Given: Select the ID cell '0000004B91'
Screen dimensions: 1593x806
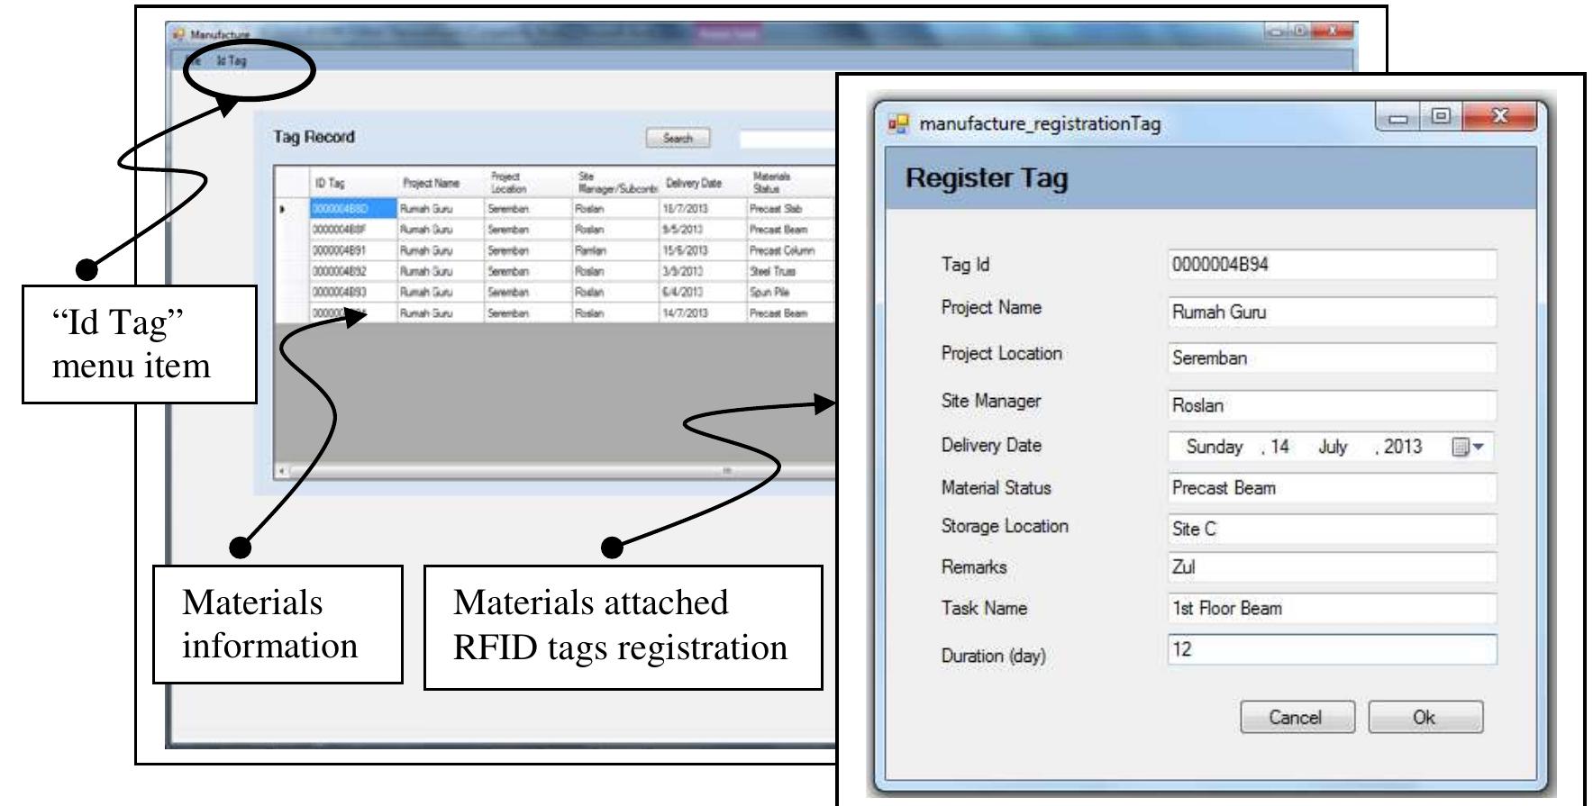Looking at the screenshot, I should click(x=353, y=250).
